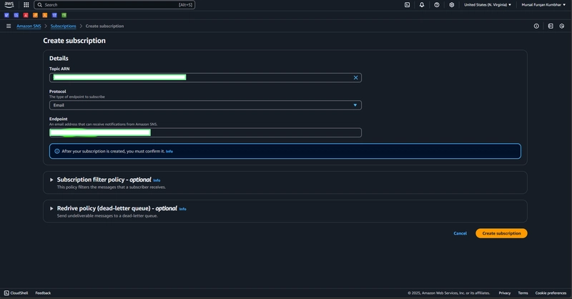
Task: Open Info link for Subscription filter policy
Action: tap(157, 180)
